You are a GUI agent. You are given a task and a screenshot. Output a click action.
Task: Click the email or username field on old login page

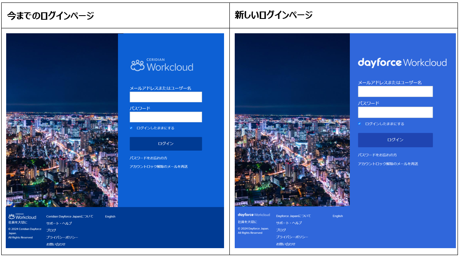(x=166, y=97)
